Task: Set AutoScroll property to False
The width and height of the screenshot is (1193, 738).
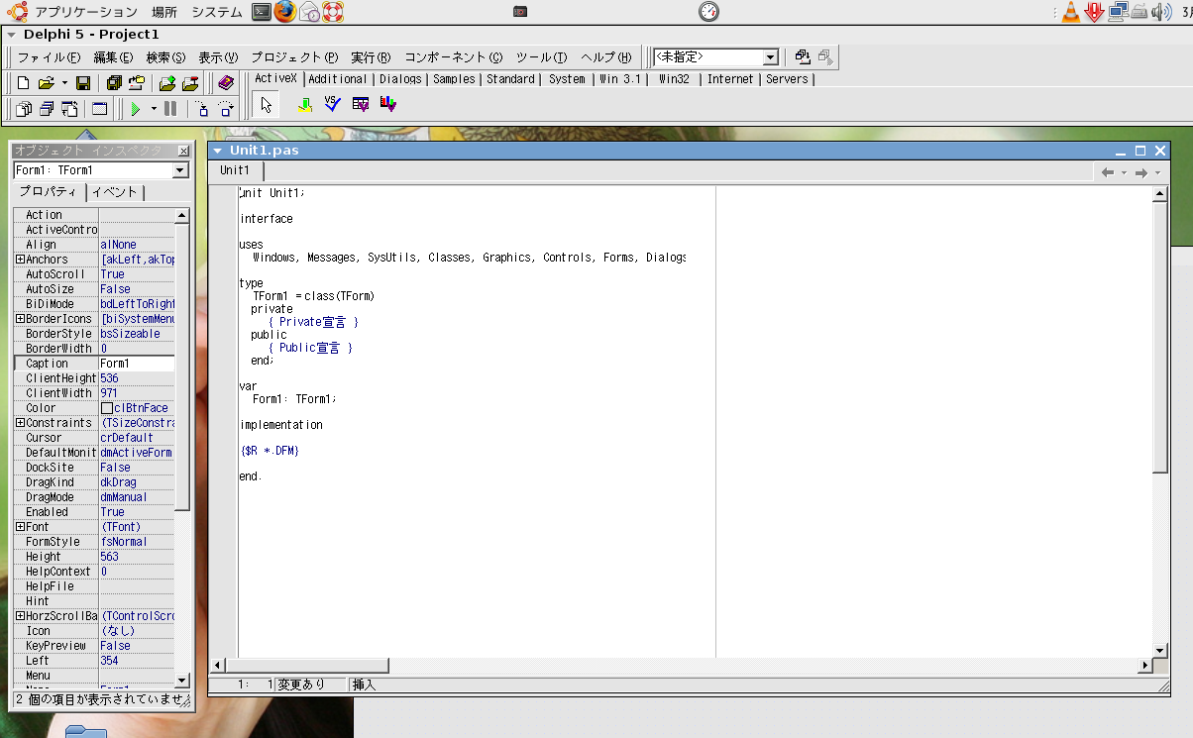Action: (x=136, y=273)
